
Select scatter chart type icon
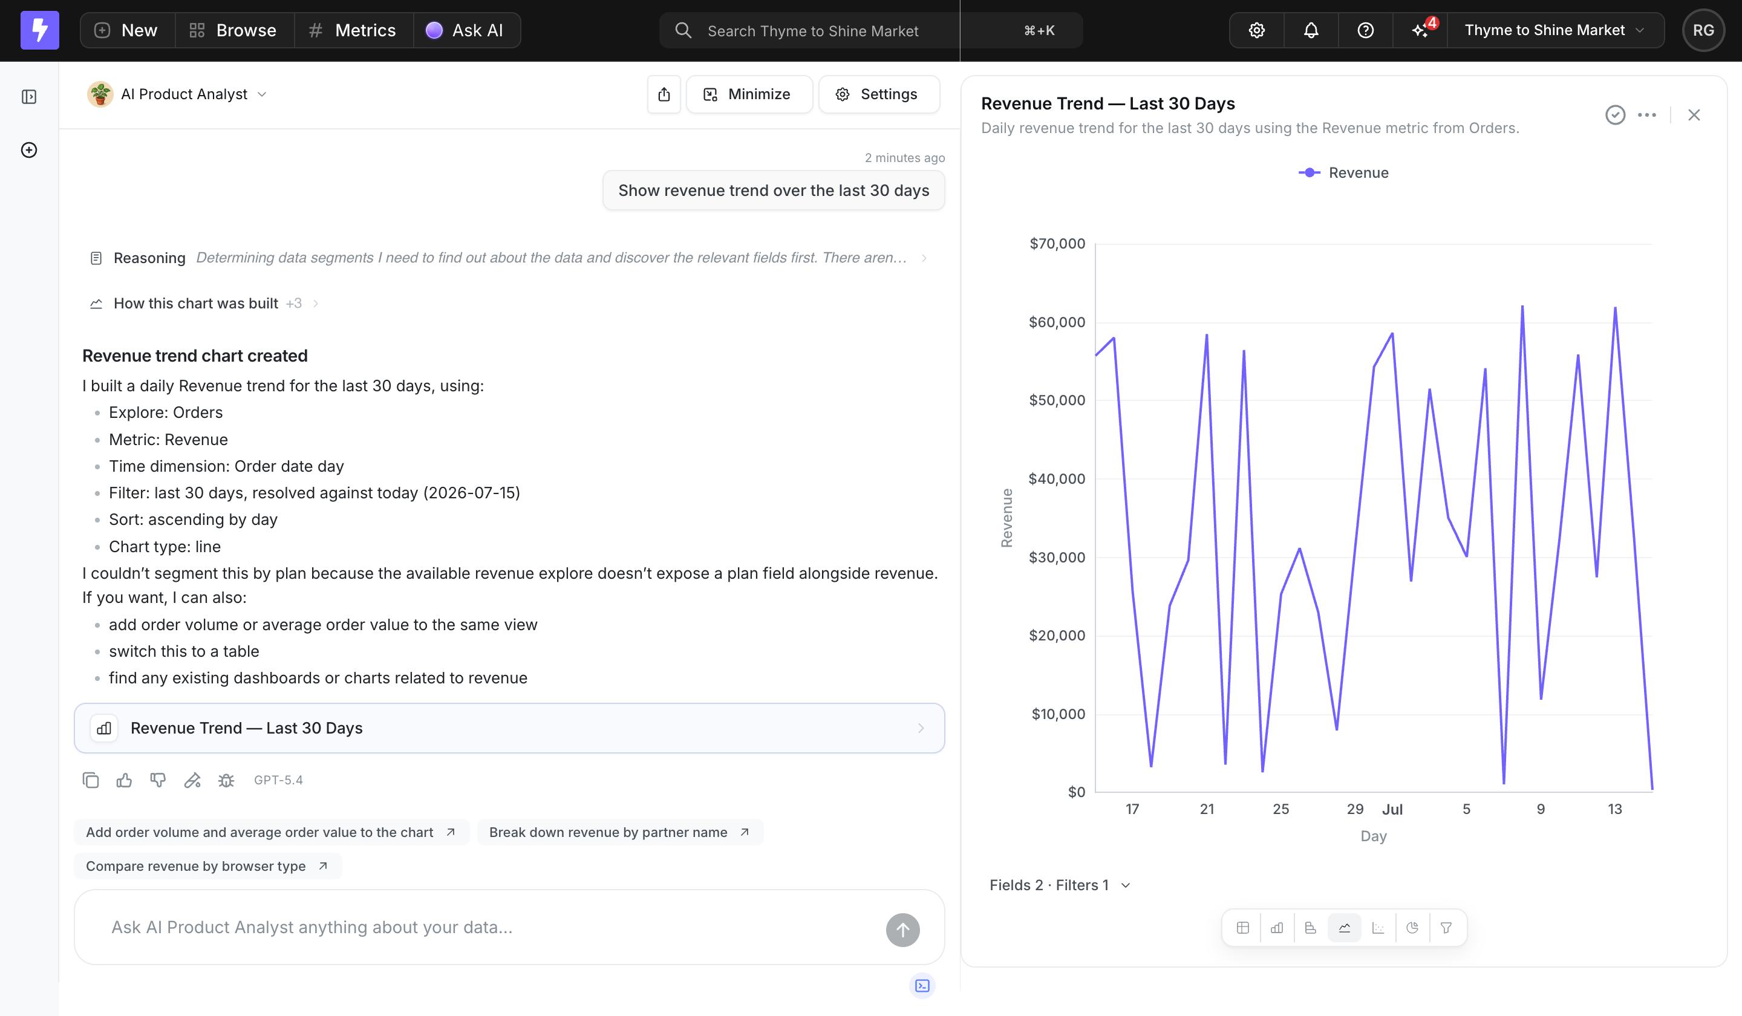1378,928
